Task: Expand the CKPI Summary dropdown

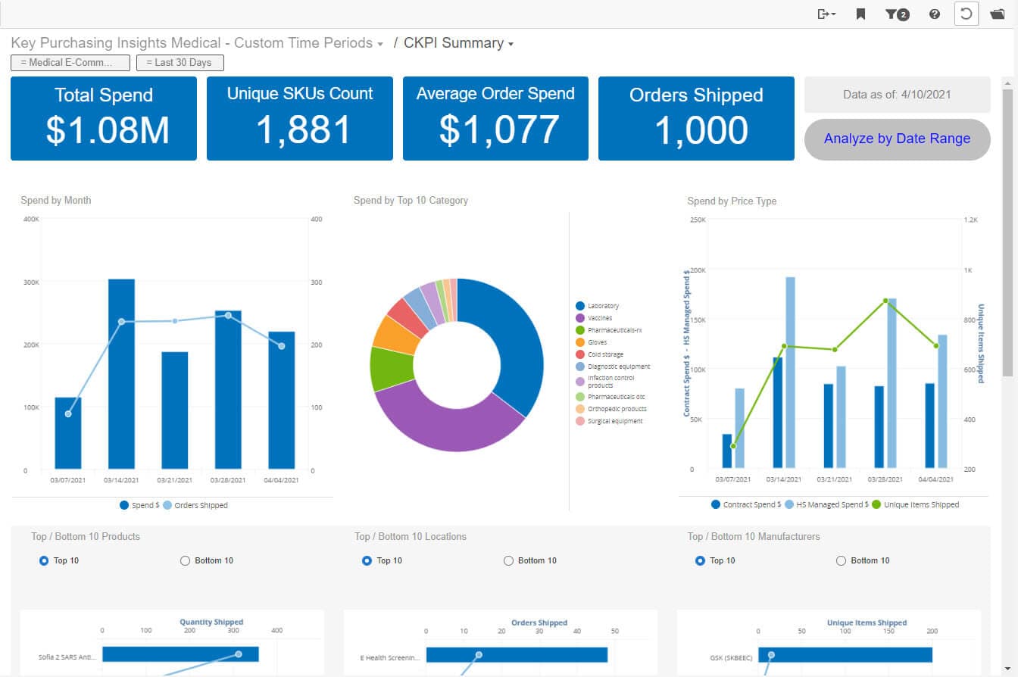Action: 511,44
